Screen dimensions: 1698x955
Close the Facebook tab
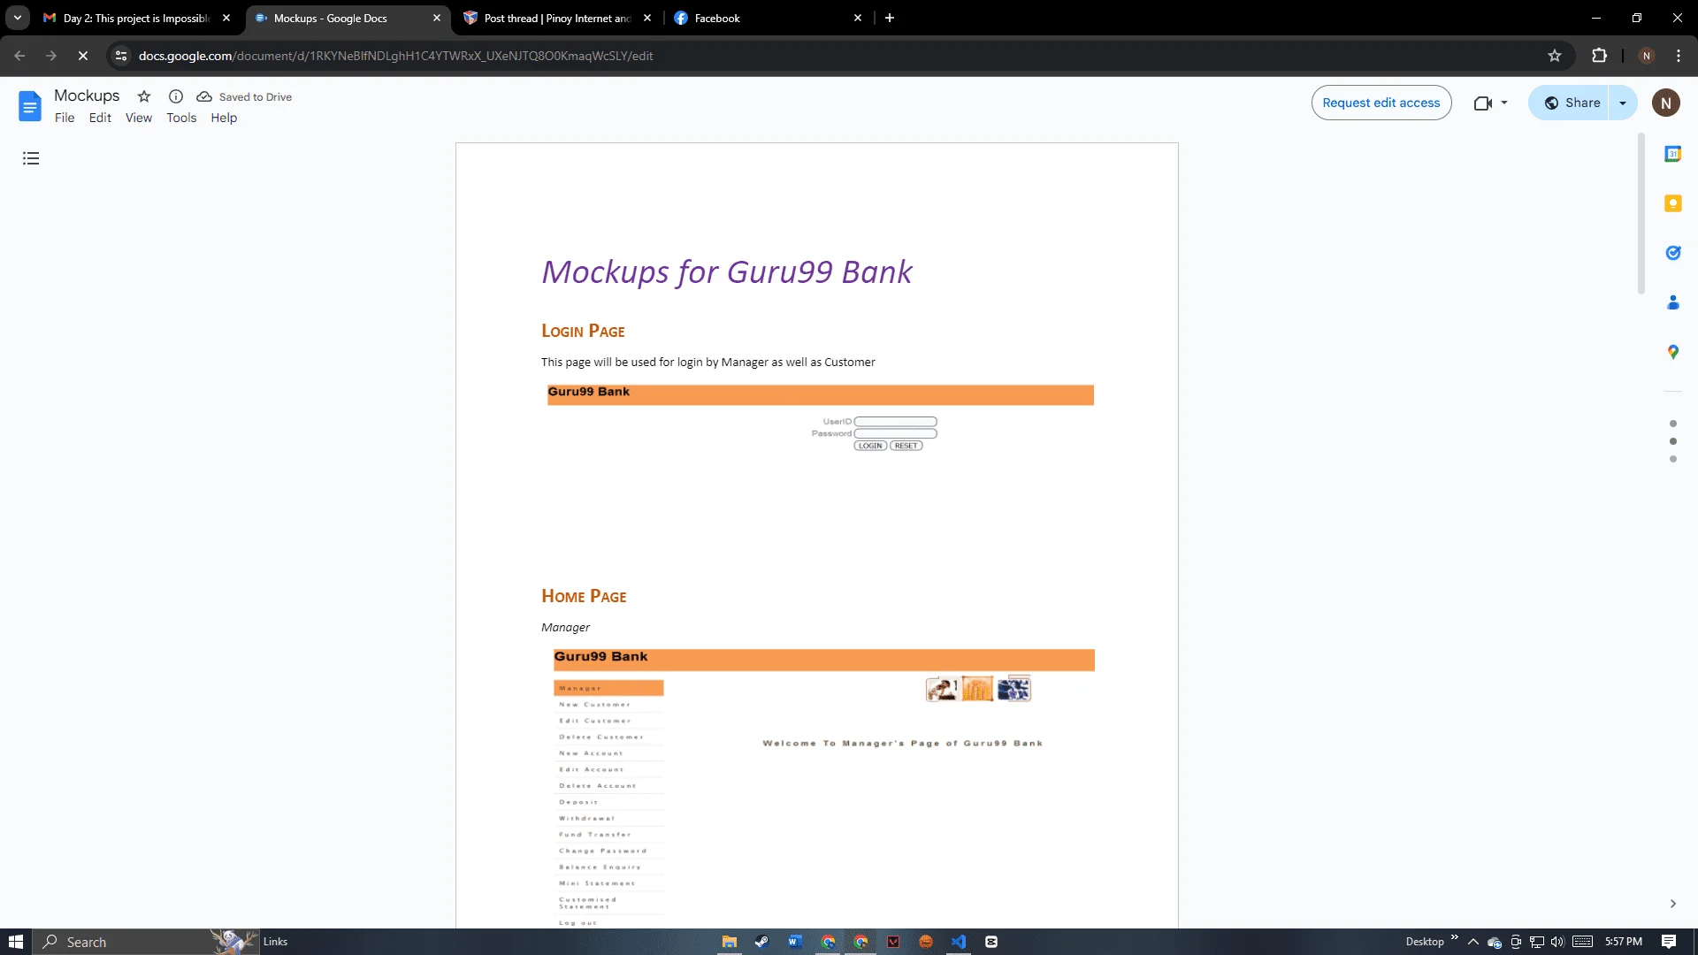click(x=857, y=18)
